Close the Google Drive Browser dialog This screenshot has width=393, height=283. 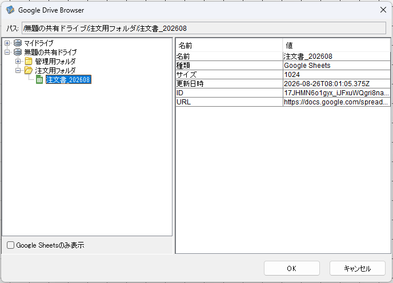[383, 10]
